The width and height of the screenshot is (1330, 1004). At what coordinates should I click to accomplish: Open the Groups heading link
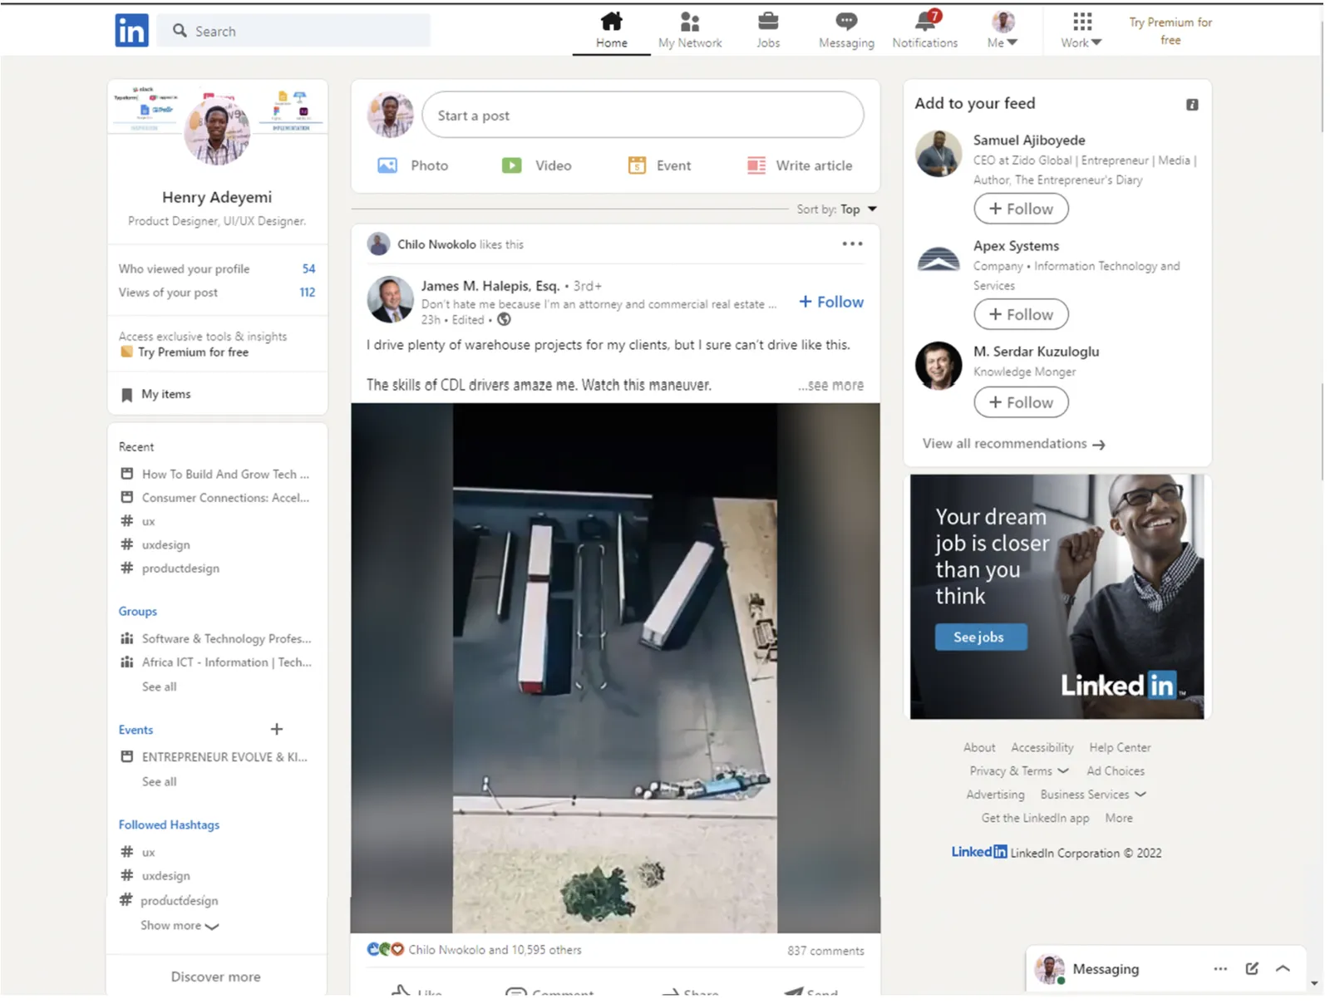138,611
